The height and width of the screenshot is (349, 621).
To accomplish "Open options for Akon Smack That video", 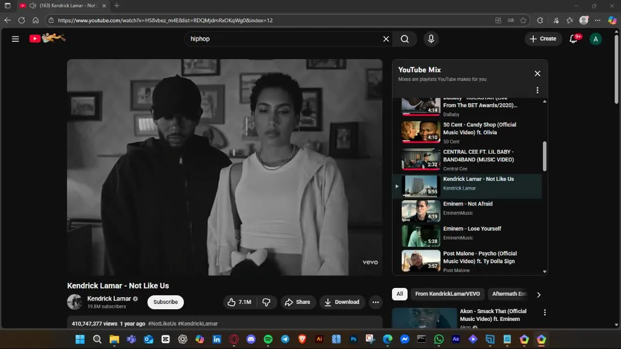I will point(545,313).
